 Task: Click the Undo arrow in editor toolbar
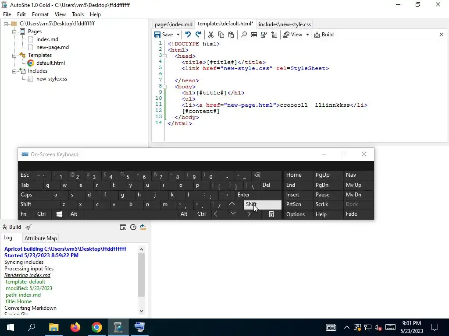(188, 35)
